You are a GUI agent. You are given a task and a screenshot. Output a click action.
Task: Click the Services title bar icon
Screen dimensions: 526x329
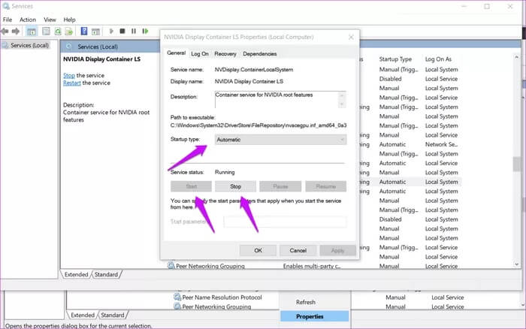pos(6,6)
